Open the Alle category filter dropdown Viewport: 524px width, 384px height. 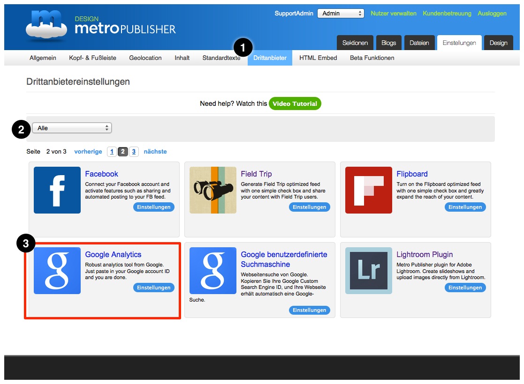point(72,128)
